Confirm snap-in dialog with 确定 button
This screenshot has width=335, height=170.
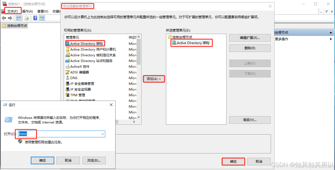233,162
